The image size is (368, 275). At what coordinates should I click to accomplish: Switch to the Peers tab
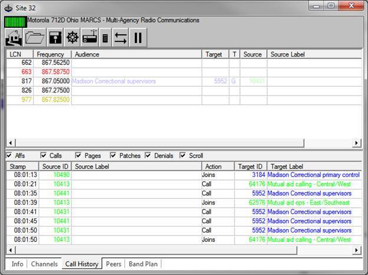point(113,264)
